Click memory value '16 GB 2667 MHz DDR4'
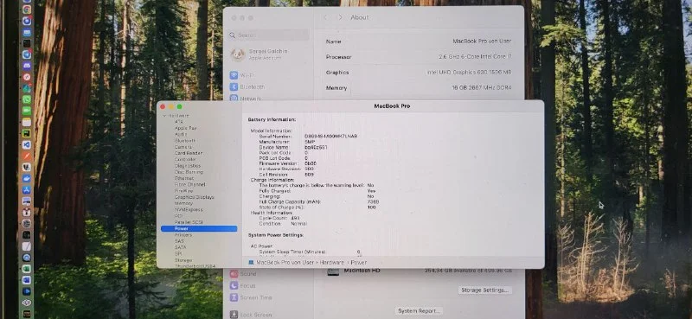Viewport: 692px width, 319px height. [x=482, y=88]
